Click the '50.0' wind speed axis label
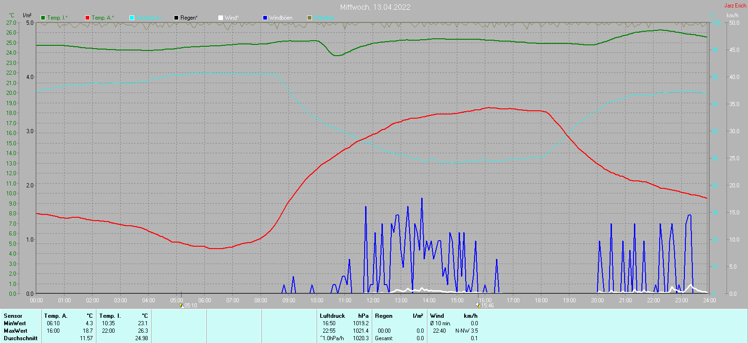Screen dimensions: 748x343 click(734, 23)
